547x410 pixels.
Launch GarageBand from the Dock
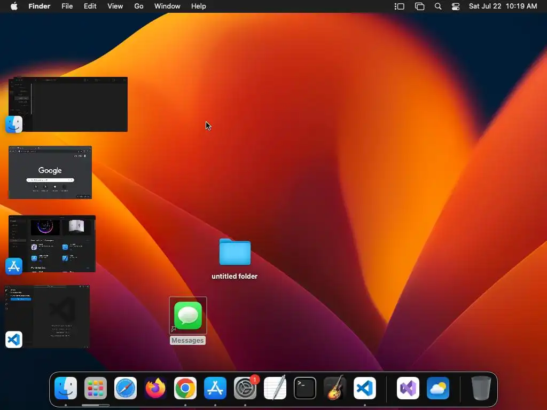pos(335,388)
